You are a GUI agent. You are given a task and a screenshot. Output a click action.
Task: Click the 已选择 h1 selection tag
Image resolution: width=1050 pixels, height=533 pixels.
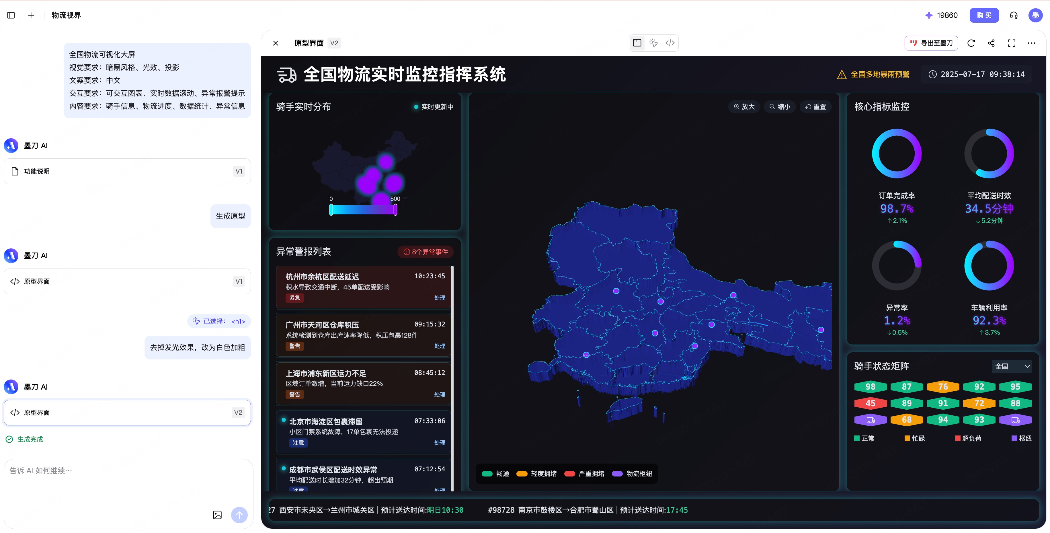(219, 321)
